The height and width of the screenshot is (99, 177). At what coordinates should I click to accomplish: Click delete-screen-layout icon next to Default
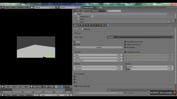[x=54, y=7]
